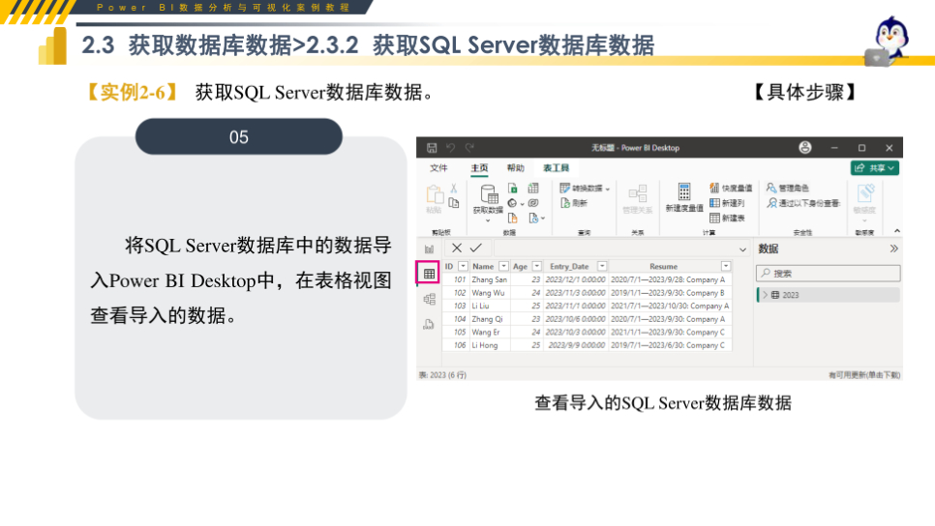Click the Get Data (获取数据) database icon
The image size is (935, 526).
point(489,194)
